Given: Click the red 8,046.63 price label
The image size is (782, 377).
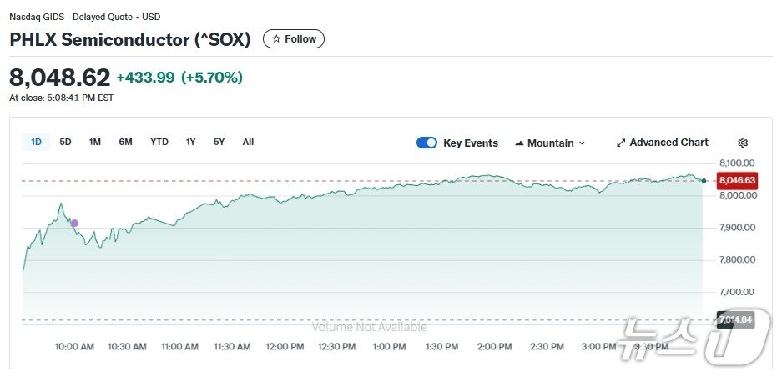Looking at the screenshot, I should click(x=737, y=180).
